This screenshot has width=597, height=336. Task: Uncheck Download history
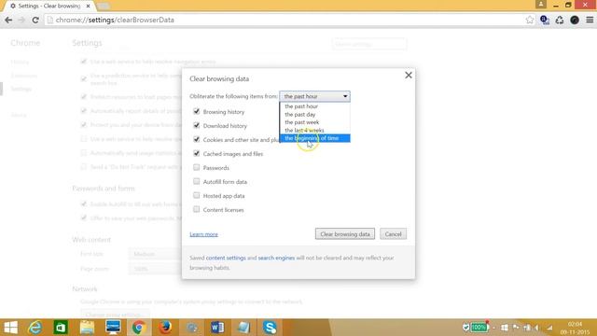coord(197,125)
